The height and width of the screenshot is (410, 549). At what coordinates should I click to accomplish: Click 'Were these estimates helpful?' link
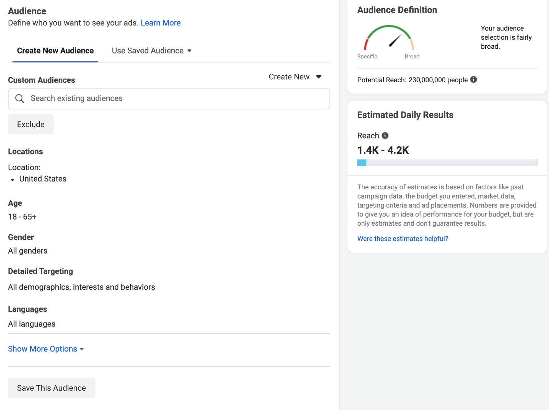pyautogui.click(x=402, y=239)
